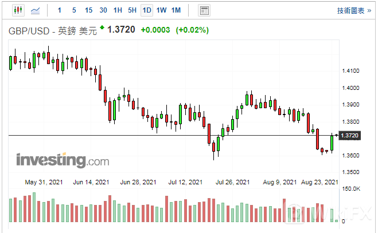This screenshot has height=233, width=378.
Task: Switch to the area chart icon
Action: coord(36,10)
